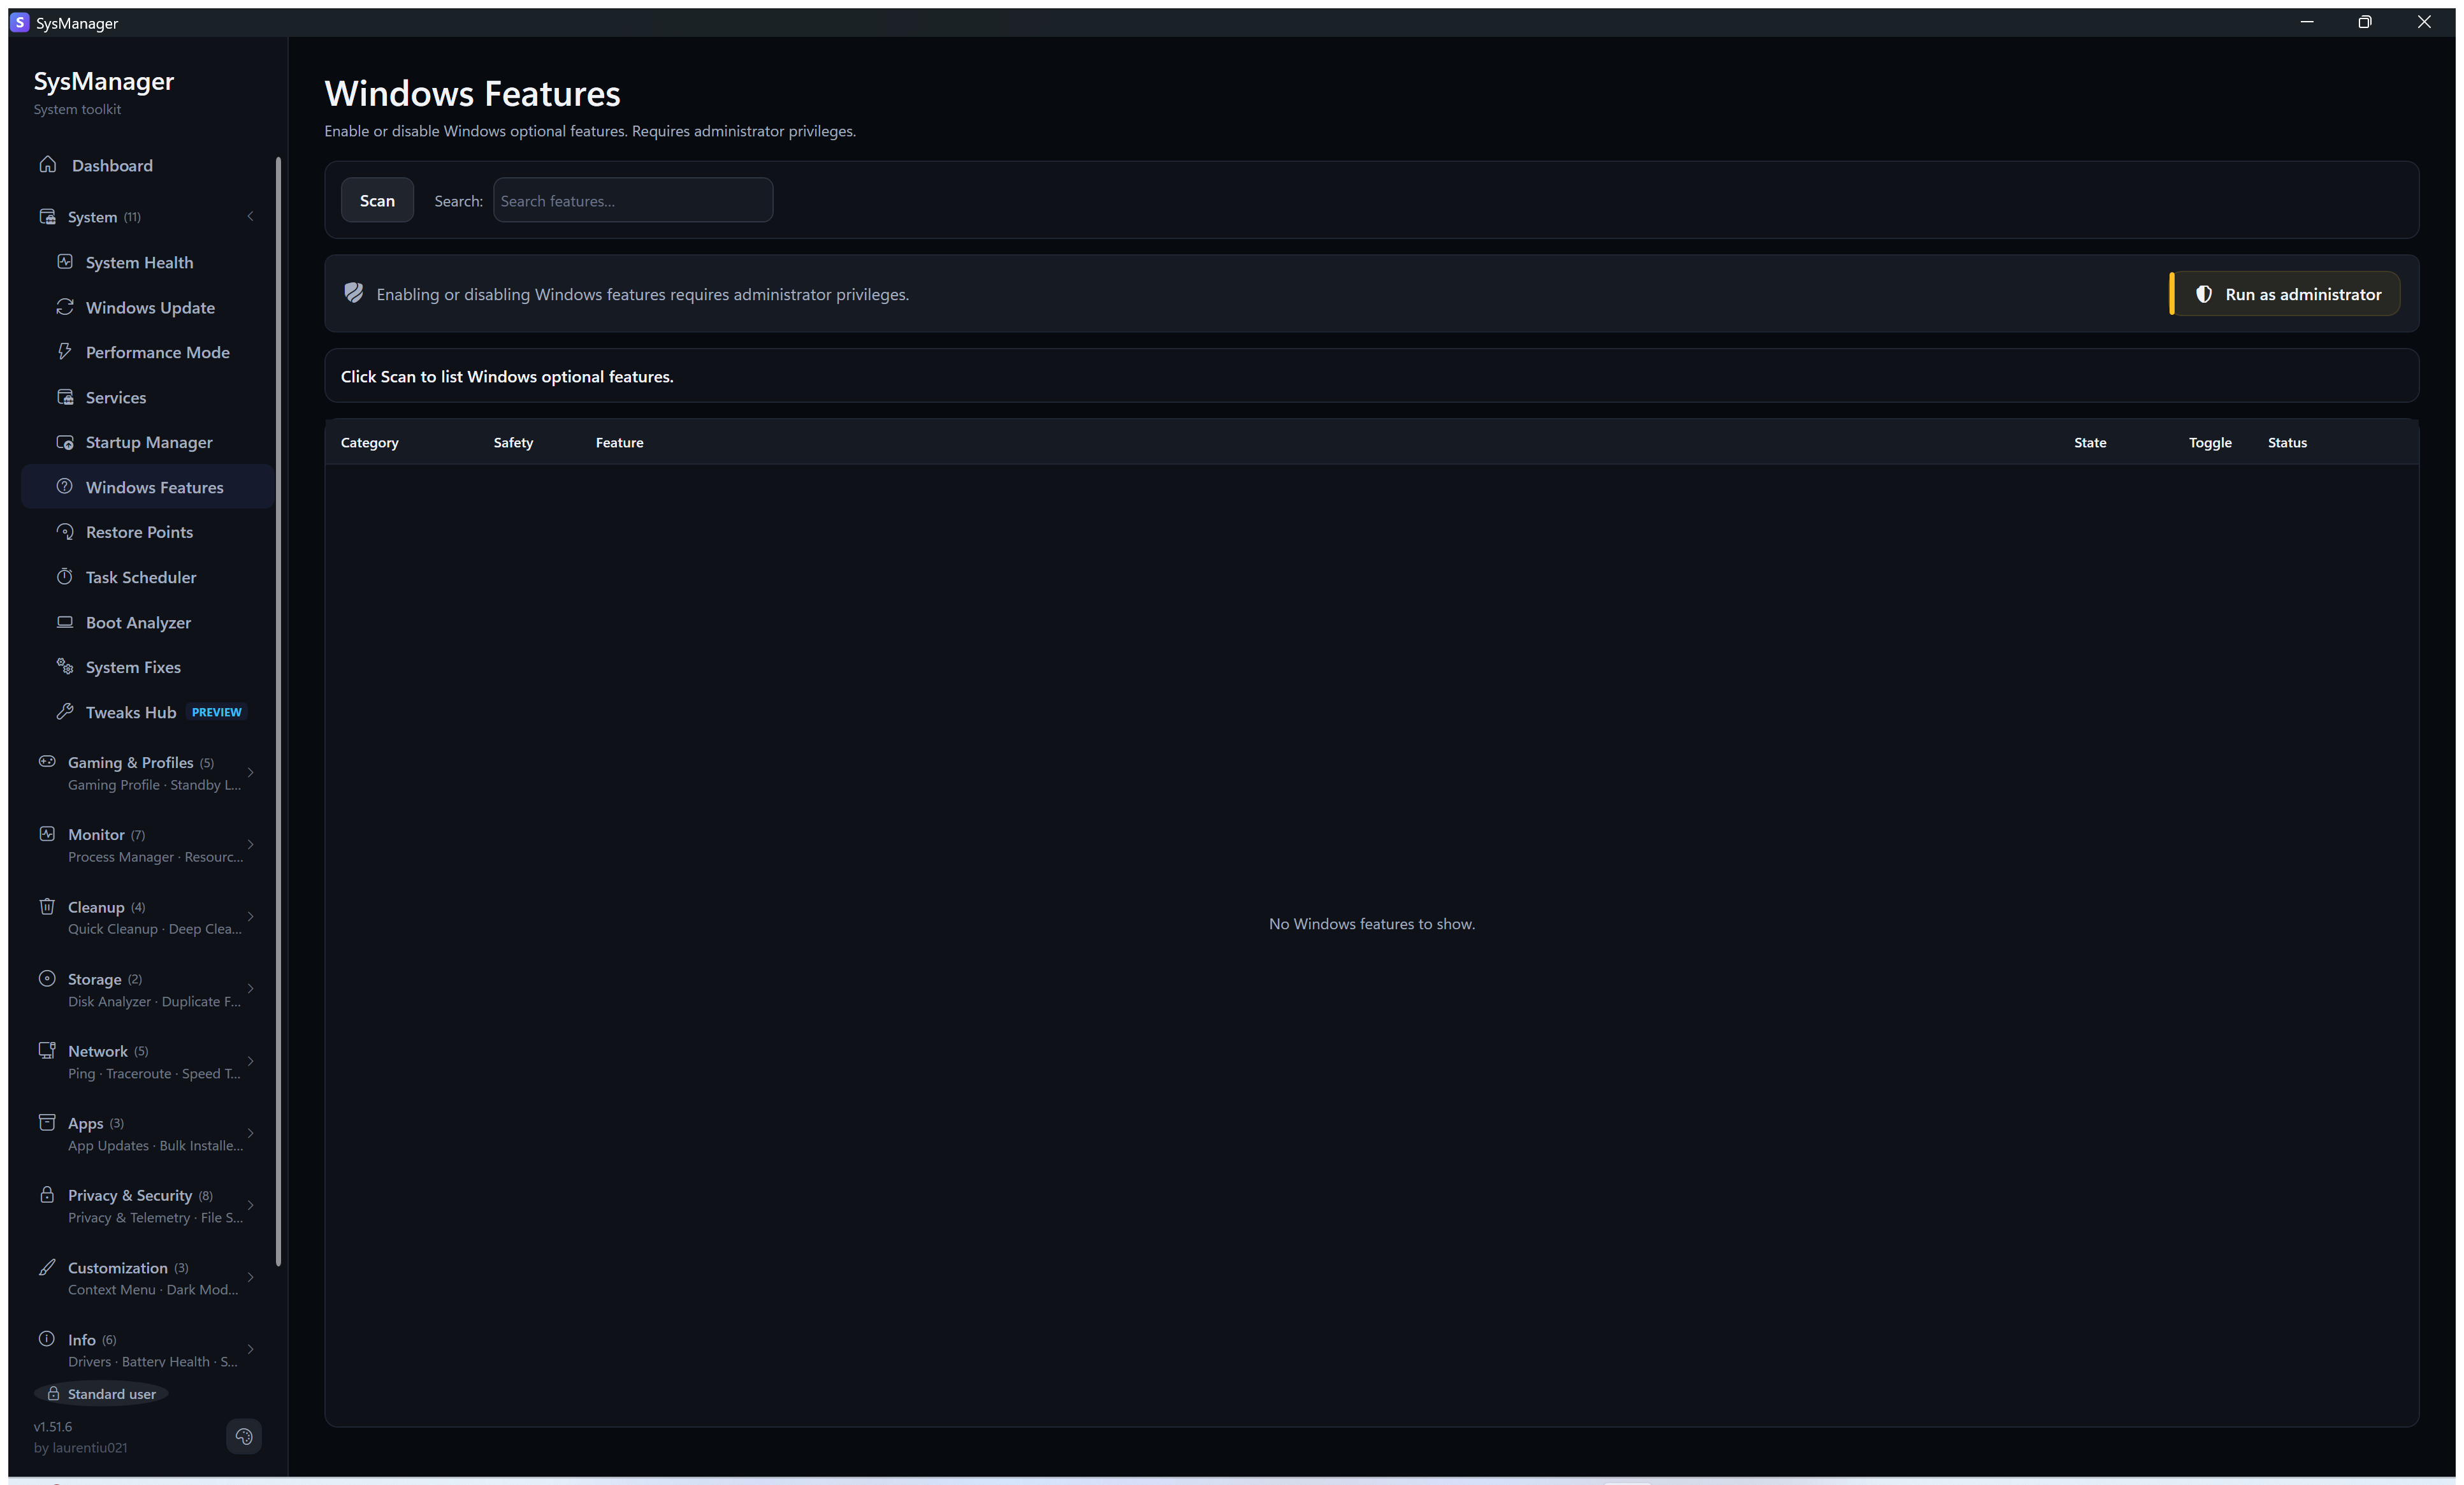Click the Search features input field
This screenshot has width=2464, height=1485.
pyautogui.click(x=633, y=200)
